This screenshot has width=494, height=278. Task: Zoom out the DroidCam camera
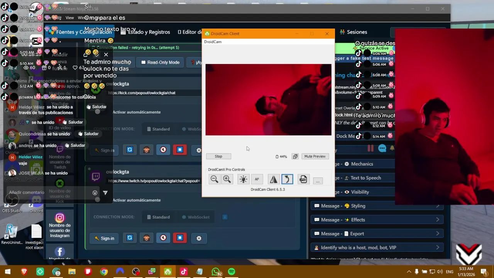[214, 179]
